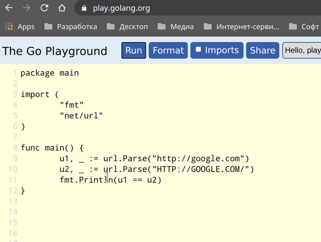Click the browser forward arrow

27,8
